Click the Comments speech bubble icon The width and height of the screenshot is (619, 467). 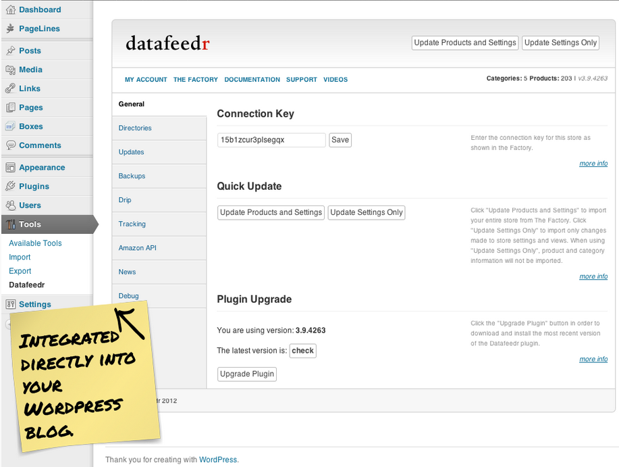tap(11, 145)
